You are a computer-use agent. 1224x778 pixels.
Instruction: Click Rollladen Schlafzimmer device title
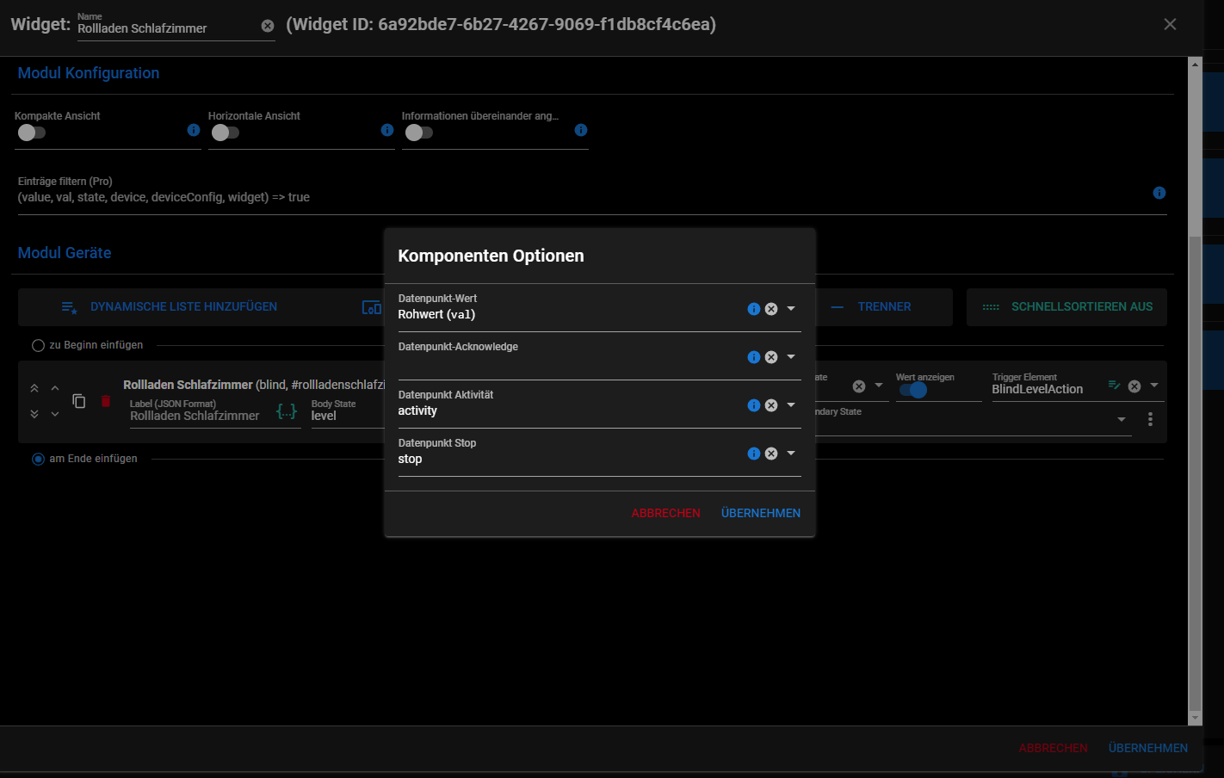[x=188, y=385]
